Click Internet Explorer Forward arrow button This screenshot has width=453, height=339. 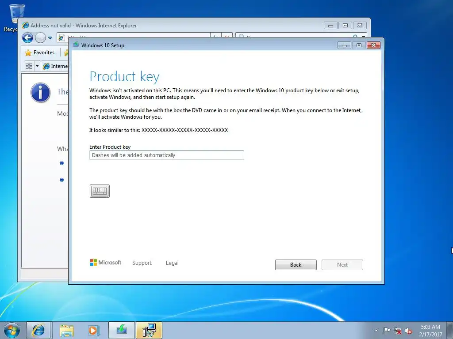pos(40,38)
